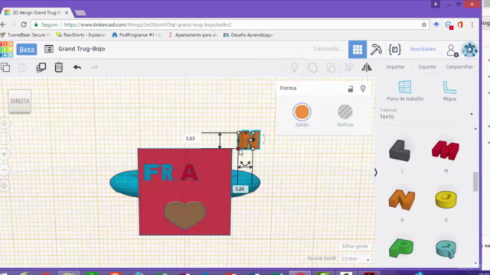
Task: Select the Plano de trabalho tool
Action: click(405, 91)
